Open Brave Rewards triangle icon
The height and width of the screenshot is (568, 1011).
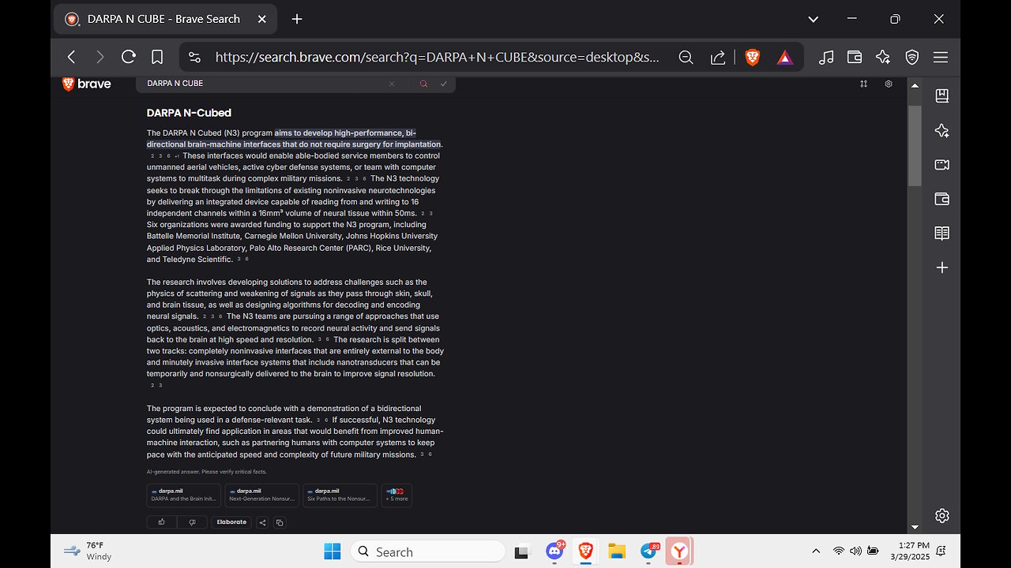pyautogui.click(x=784, y=57)
